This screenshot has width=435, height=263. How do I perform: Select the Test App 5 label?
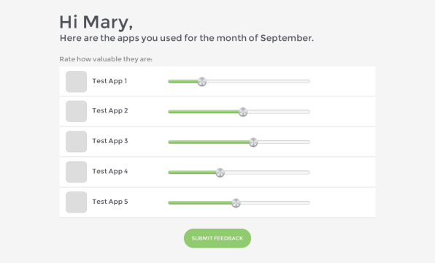[110, 202]
